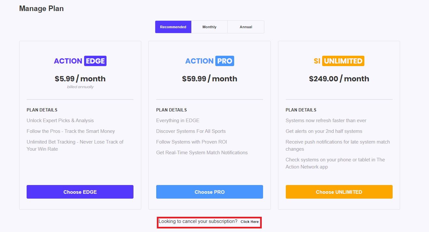The width and height of the screenshot is (429, 232).
Task: Click the $5.99 / month price
Action: pyautogui.click(x=80, y=79)
